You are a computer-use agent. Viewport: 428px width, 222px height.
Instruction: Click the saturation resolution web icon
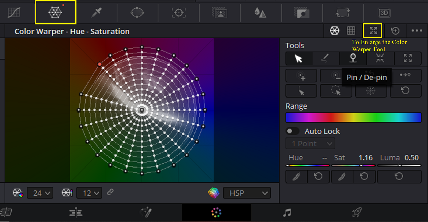coord(67,193)
